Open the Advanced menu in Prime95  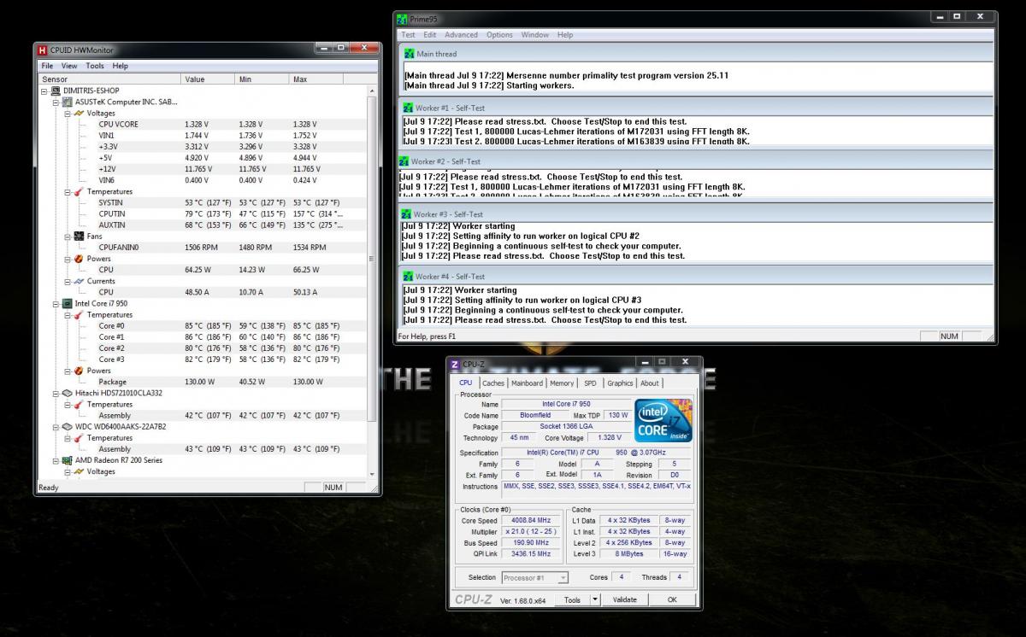click(x=461, y=35)
